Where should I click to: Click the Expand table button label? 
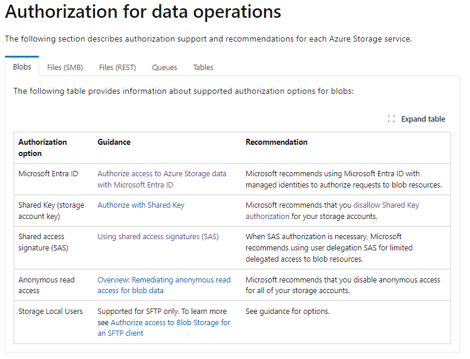[x=423, y=119]
